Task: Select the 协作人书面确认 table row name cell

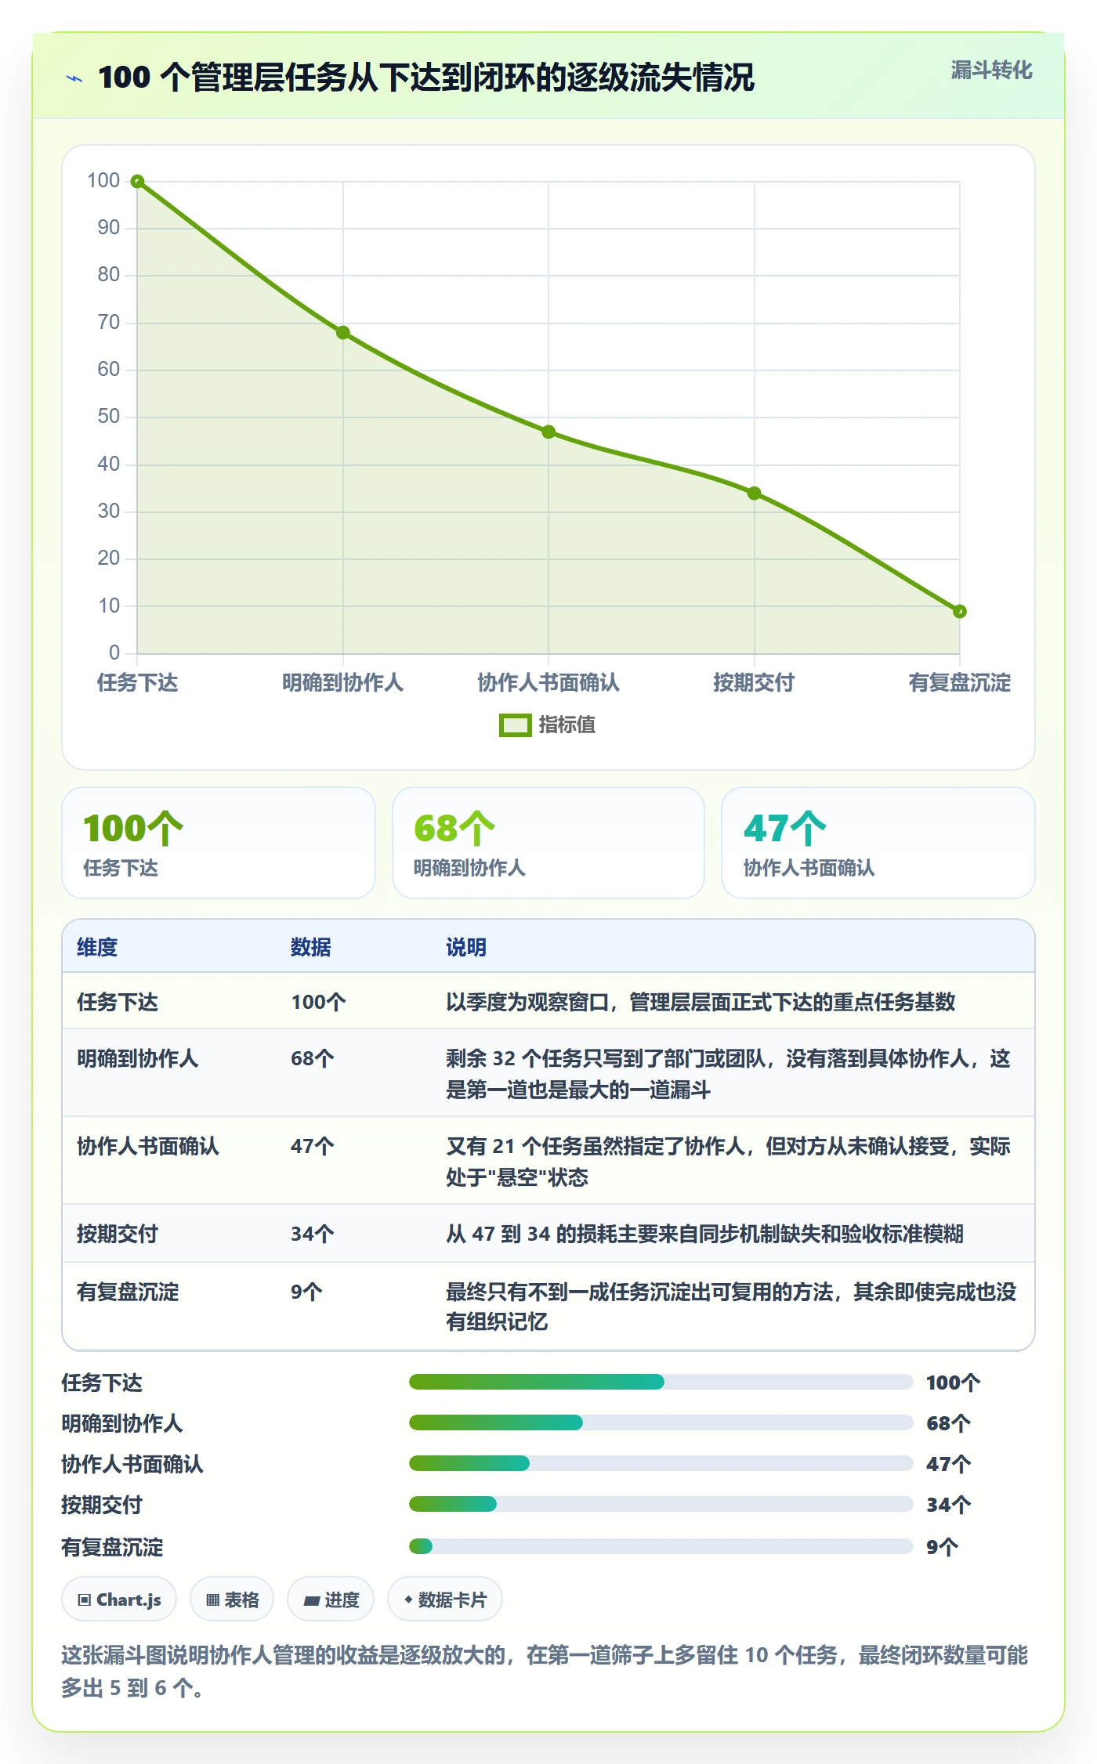Action: (x=148, y=1146)
